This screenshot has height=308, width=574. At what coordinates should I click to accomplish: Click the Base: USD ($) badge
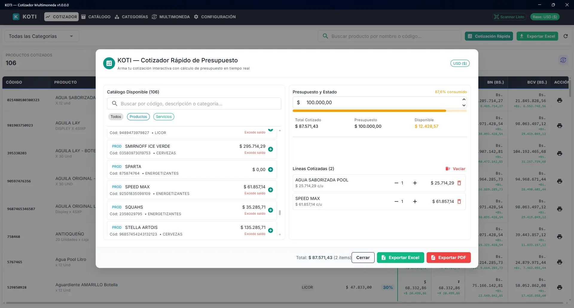[x=545, y=17]
